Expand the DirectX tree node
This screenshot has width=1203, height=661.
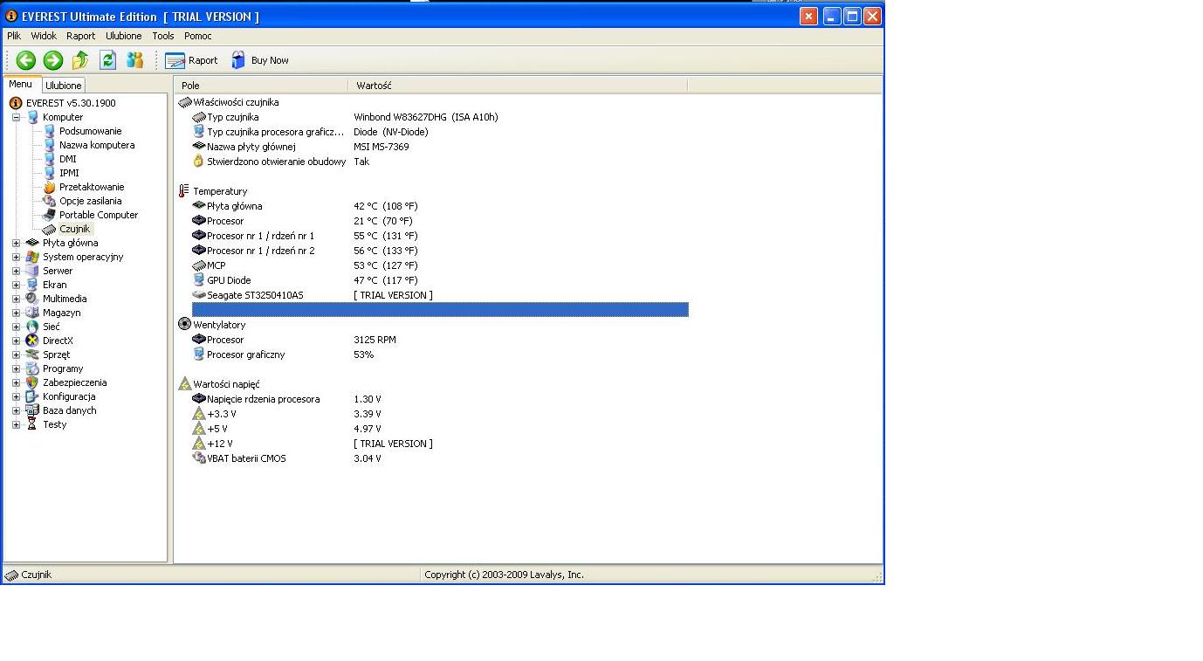click(16, 341)
